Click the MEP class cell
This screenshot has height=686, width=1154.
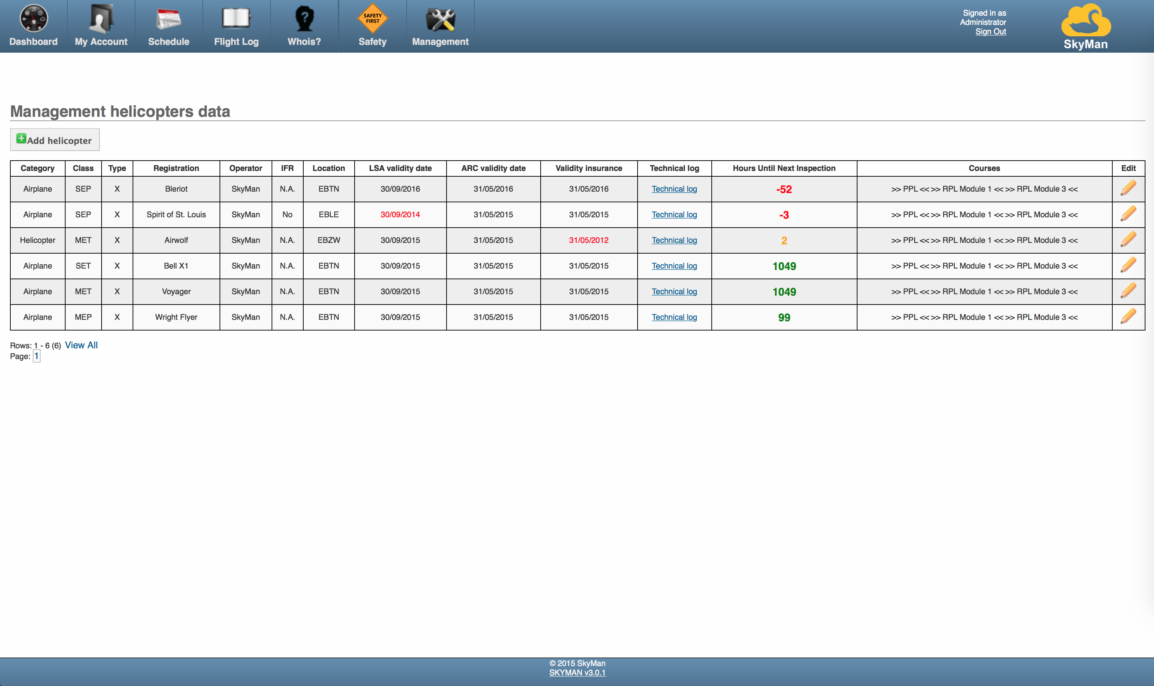(83, 317)
